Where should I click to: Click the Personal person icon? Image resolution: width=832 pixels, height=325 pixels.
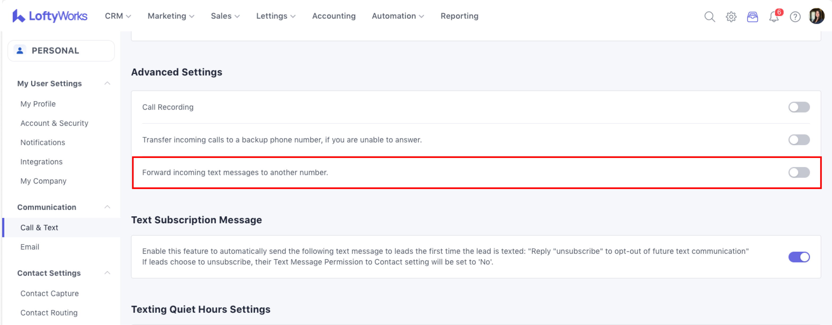click(20, 50)
